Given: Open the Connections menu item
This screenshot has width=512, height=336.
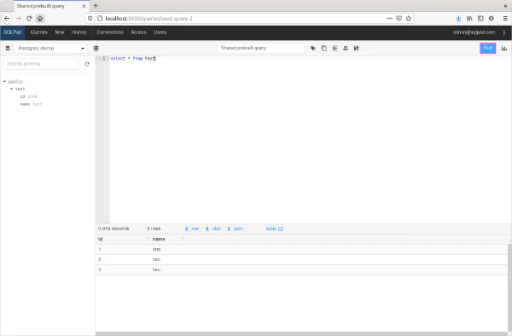Looking at the screenshot, I should (x=110, y=32).
